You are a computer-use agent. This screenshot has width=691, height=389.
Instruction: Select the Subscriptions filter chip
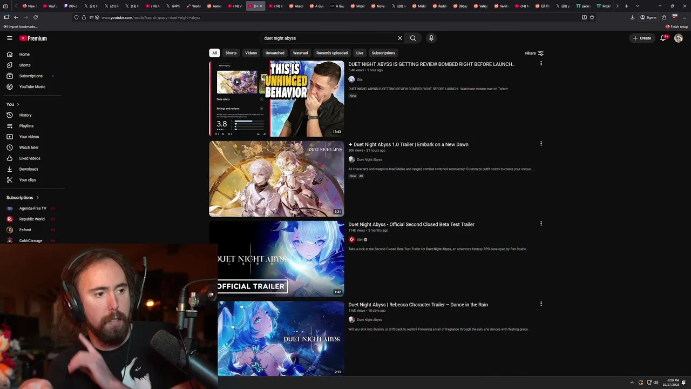383,53
